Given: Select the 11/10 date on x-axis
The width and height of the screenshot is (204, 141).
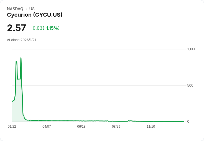Looking at the screenshot, I should 151,126.
